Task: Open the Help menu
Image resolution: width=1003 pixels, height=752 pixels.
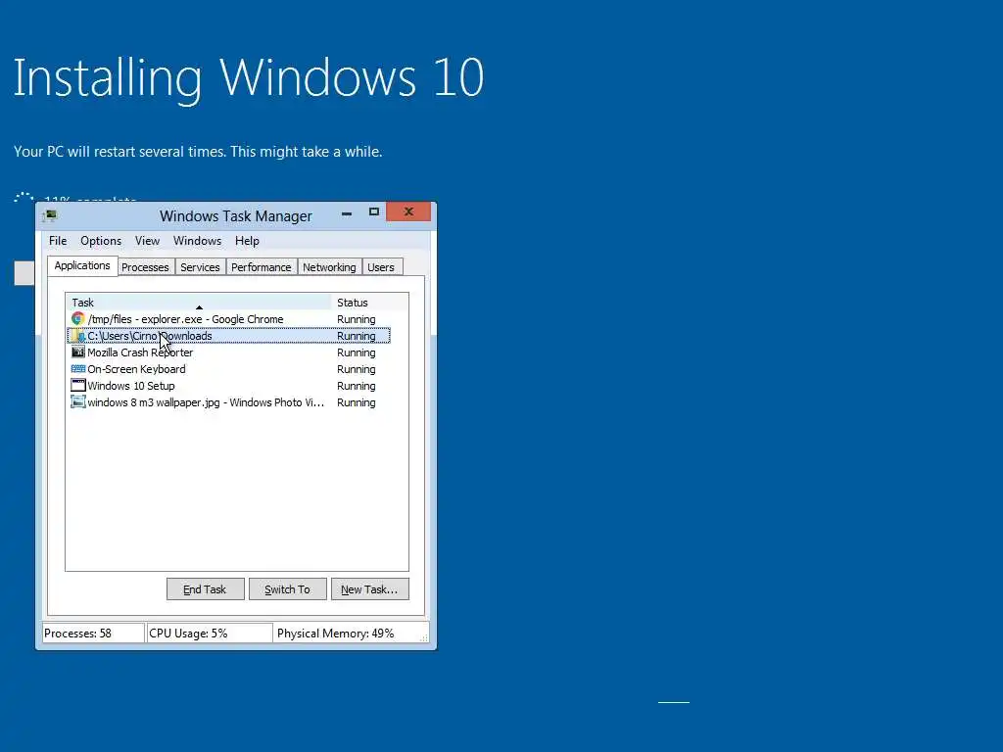Action: (247, 241)
